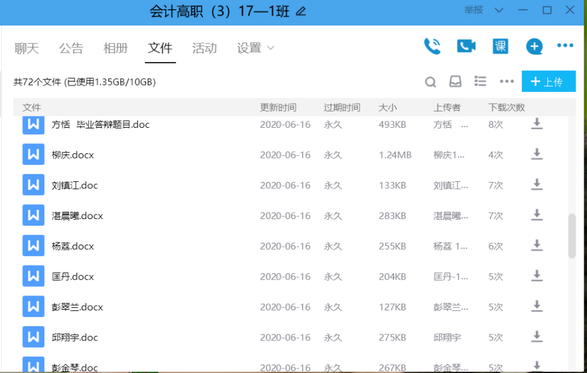The image size is (587, 373).
Task: Sort by 过期时间 column header
Action: [x=342, y=108]
